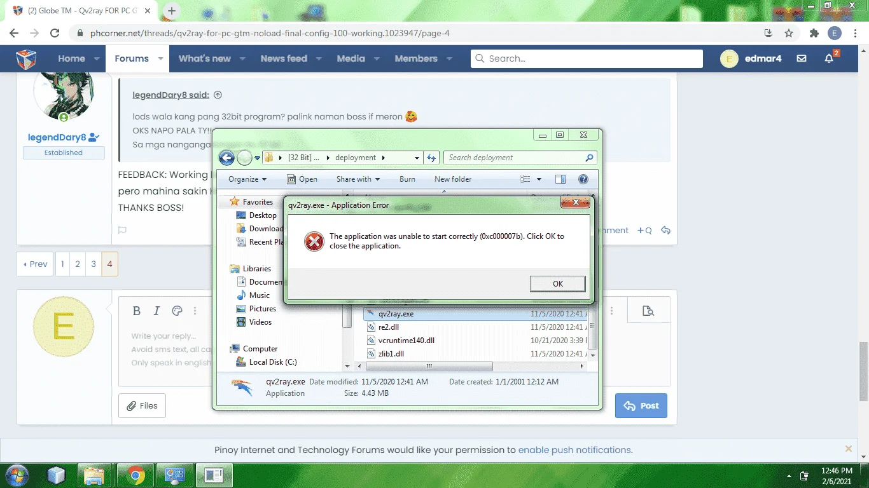The image size is (869, 488).
Task: Expand the Home menu dropdown arrow
Action: (x=97, y=58)
